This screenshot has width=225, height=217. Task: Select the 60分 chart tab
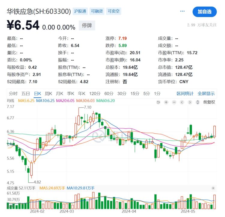click(109, 94)
